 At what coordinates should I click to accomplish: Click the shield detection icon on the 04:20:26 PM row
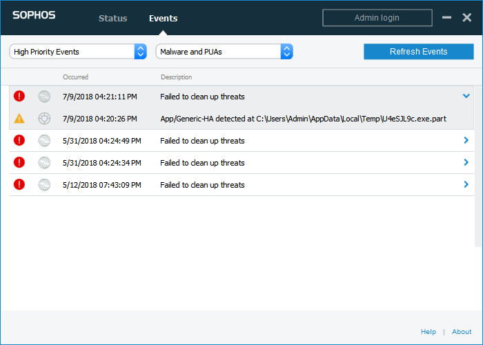(x=44, y=119)
